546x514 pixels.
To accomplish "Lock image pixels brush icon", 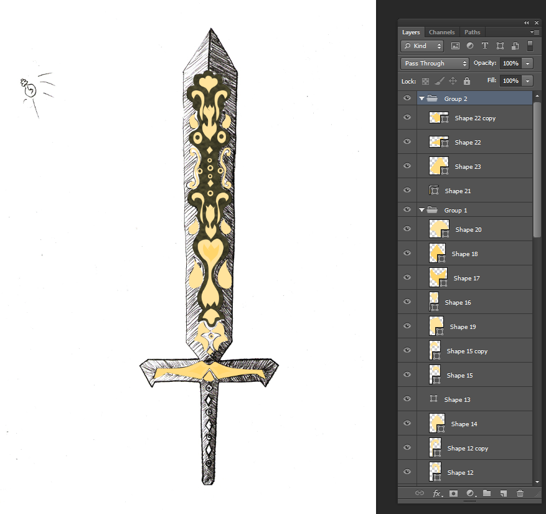I will (440, 81).
